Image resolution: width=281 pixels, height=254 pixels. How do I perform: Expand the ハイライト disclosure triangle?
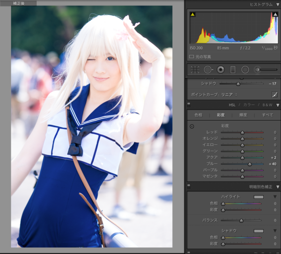tap(275, 197)
